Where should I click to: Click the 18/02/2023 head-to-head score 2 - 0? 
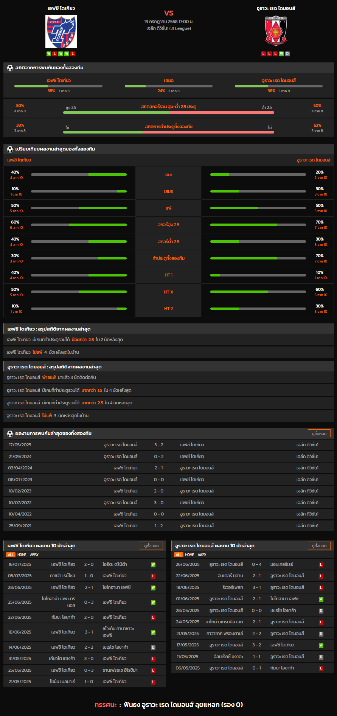tap(159, 491)
